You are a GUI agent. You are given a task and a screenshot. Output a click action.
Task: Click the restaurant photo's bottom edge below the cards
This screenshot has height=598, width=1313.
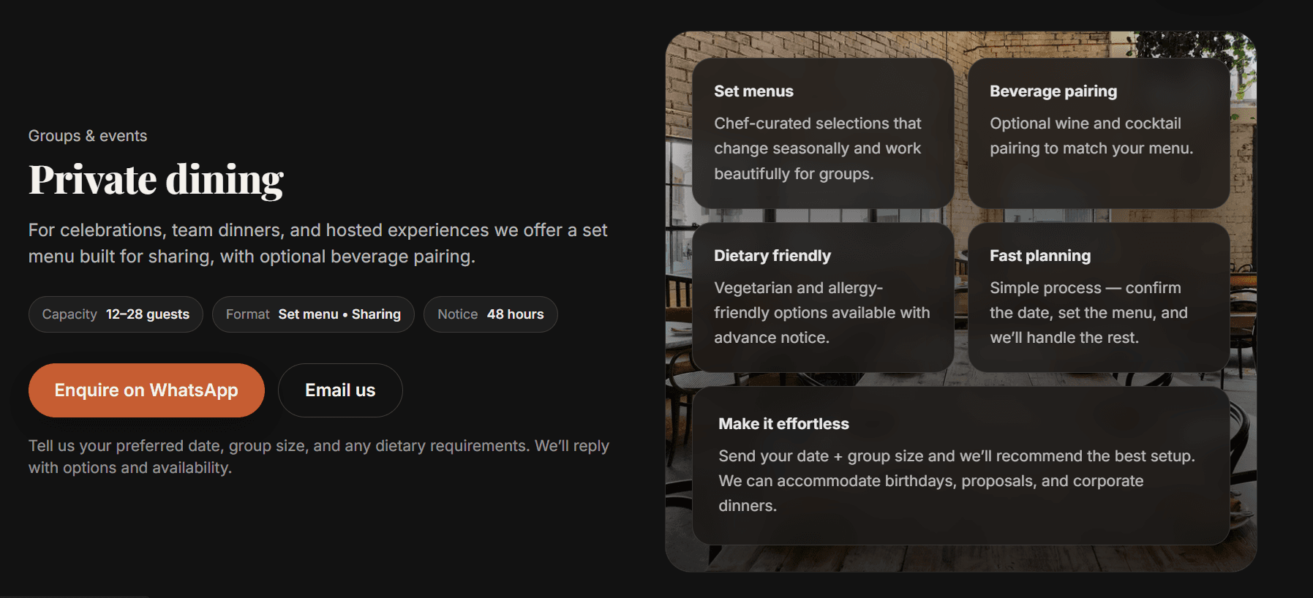coord(960,559)
